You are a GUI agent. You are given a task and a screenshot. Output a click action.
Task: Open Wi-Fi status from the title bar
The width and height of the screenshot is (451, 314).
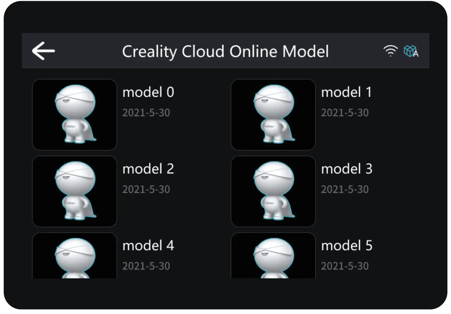pos(391,51)
